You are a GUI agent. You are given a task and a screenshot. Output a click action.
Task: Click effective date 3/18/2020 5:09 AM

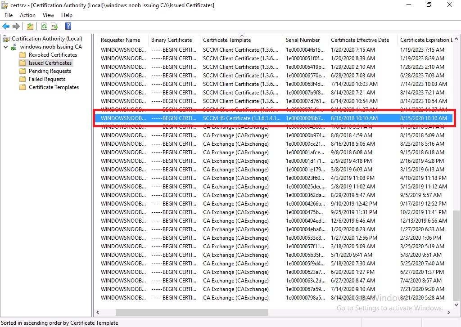(x=353, y=246)
